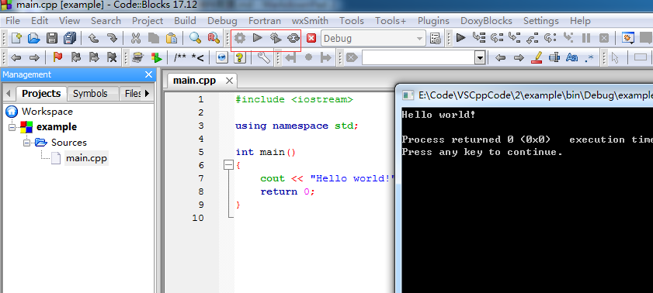Toggle Match case Aa option
Screen dimensions: 653x293
[571, 57]
